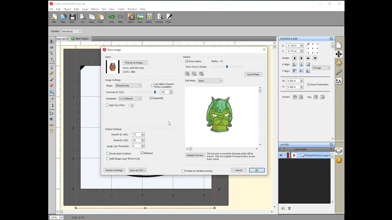Open the Edit Mode dropdown
This screenshot has width=392, height=220.
(210, 81)
